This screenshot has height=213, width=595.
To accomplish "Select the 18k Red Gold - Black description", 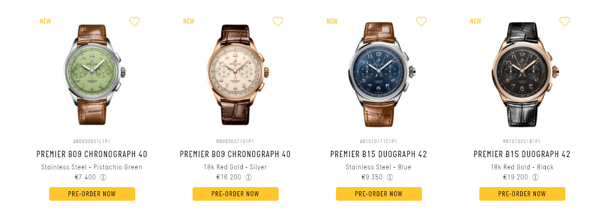I will [x=522, y=167].
